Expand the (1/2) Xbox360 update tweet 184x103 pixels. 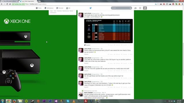click(86, 71)
